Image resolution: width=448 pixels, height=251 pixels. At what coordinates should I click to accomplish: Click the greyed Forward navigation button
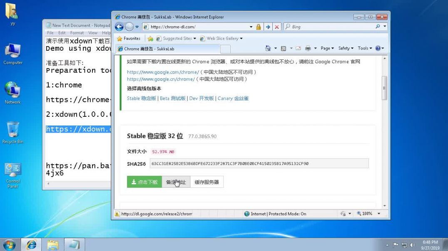pyautogui.click(x=129, y=27)
